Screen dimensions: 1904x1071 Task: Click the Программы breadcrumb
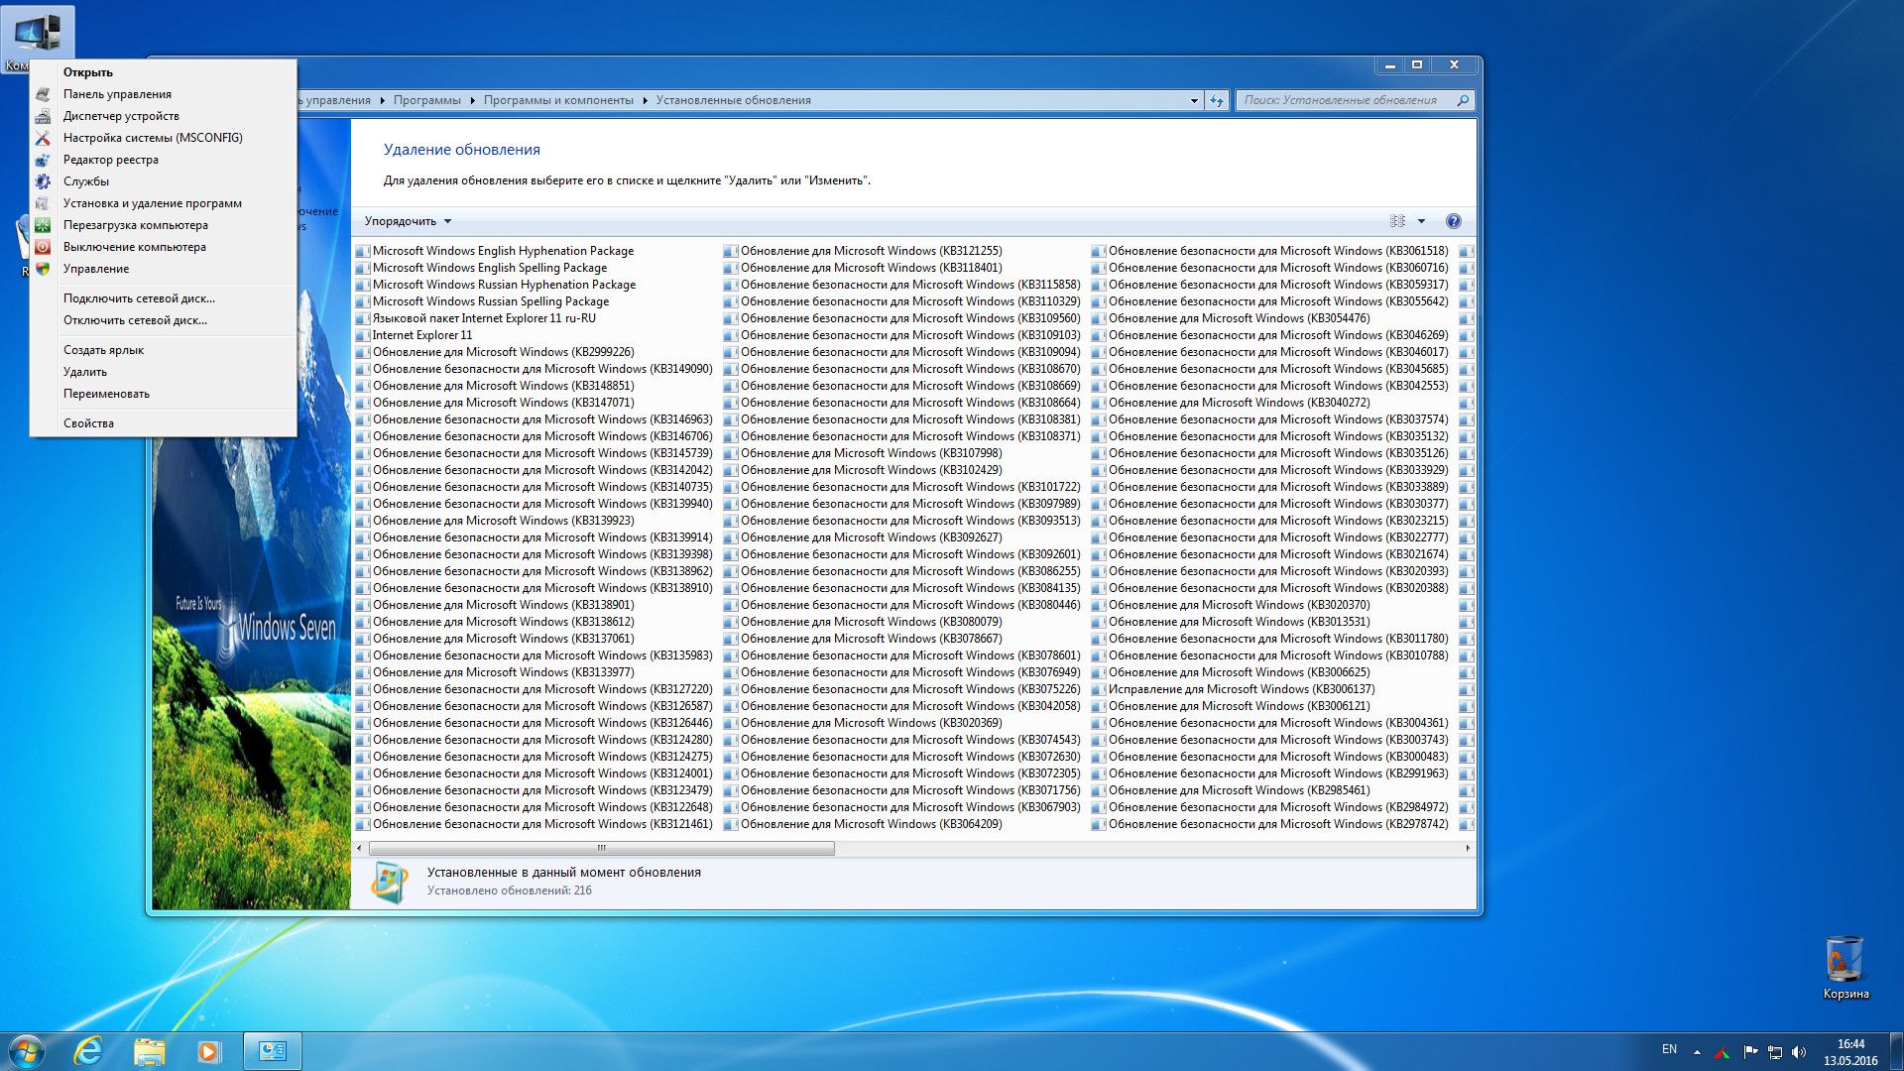pyautogui.click(x=426, y=100)
